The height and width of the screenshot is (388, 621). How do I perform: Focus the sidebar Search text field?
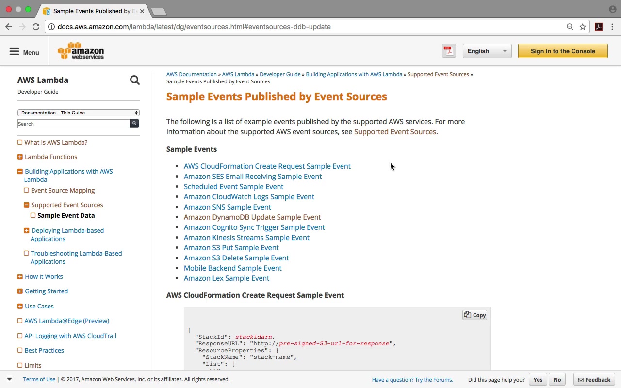click(73, 124)
